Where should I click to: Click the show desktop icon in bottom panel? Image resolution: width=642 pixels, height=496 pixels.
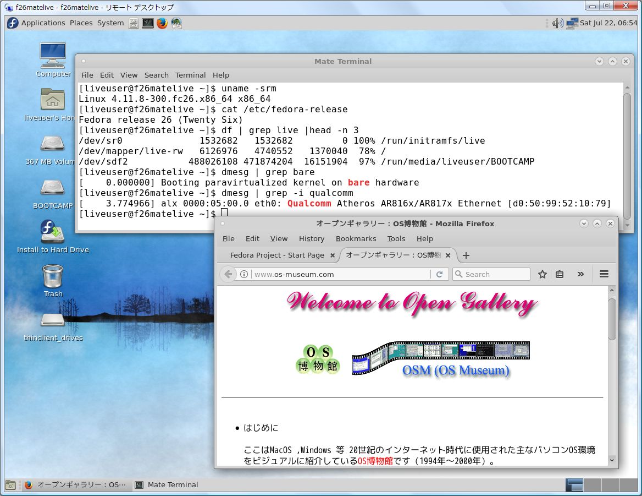point(10,485)
